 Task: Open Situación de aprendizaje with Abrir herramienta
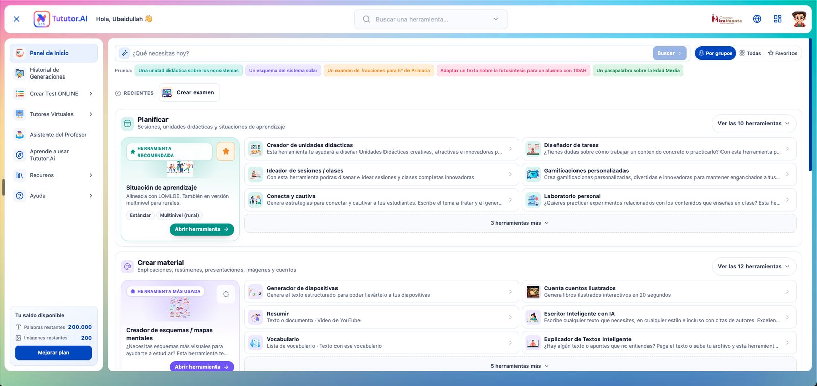202,229
